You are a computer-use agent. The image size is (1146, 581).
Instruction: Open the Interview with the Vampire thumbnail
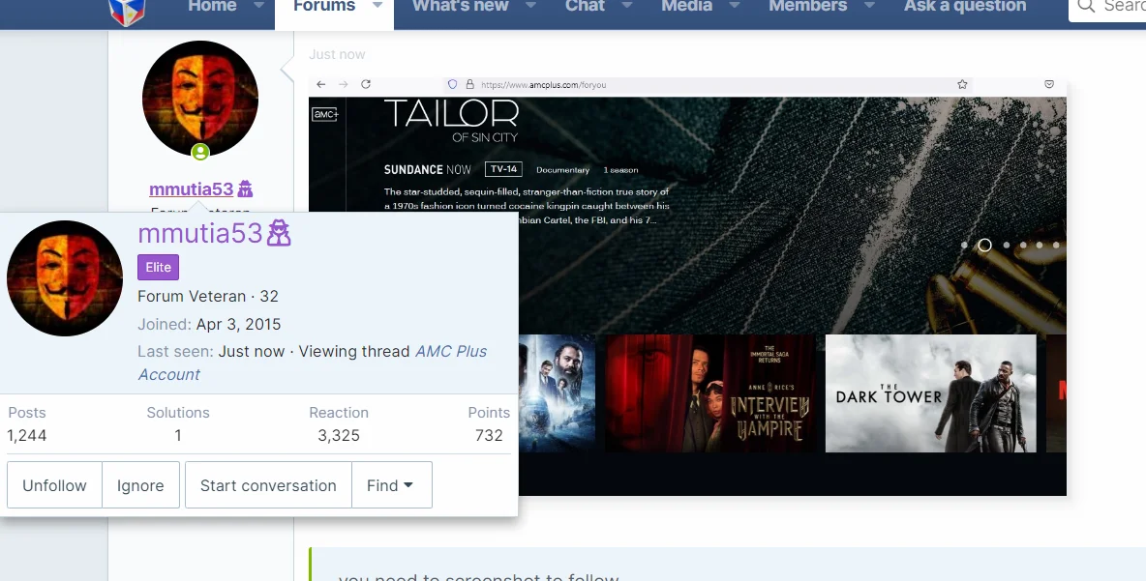point(709,393)
